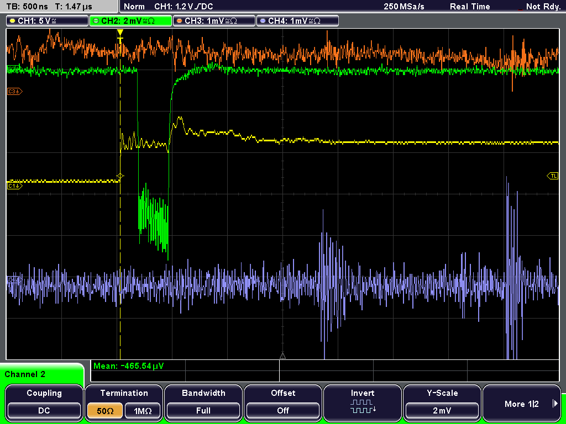Click the C2 ground level marker
The height and width of the screenshot is (424, 566).
pyautogui.click(x=14, y=69)
